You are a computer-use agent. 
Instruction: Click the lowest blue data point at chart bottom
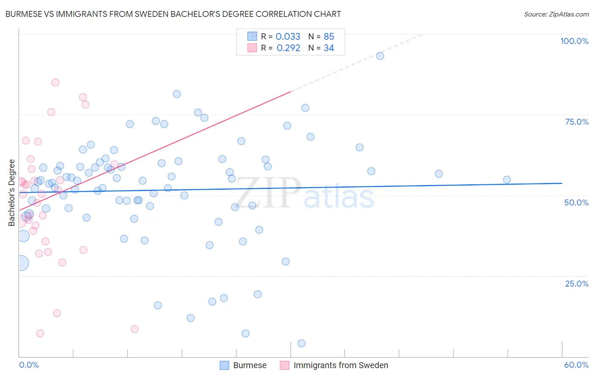(x=302, y=343)
